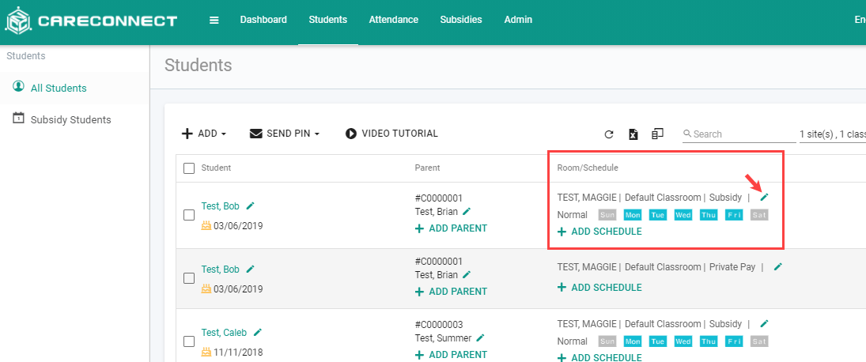Click birthday cake icon beside first 03/06/2019
This screenshot has height=362, width=866.
[206, 225]
